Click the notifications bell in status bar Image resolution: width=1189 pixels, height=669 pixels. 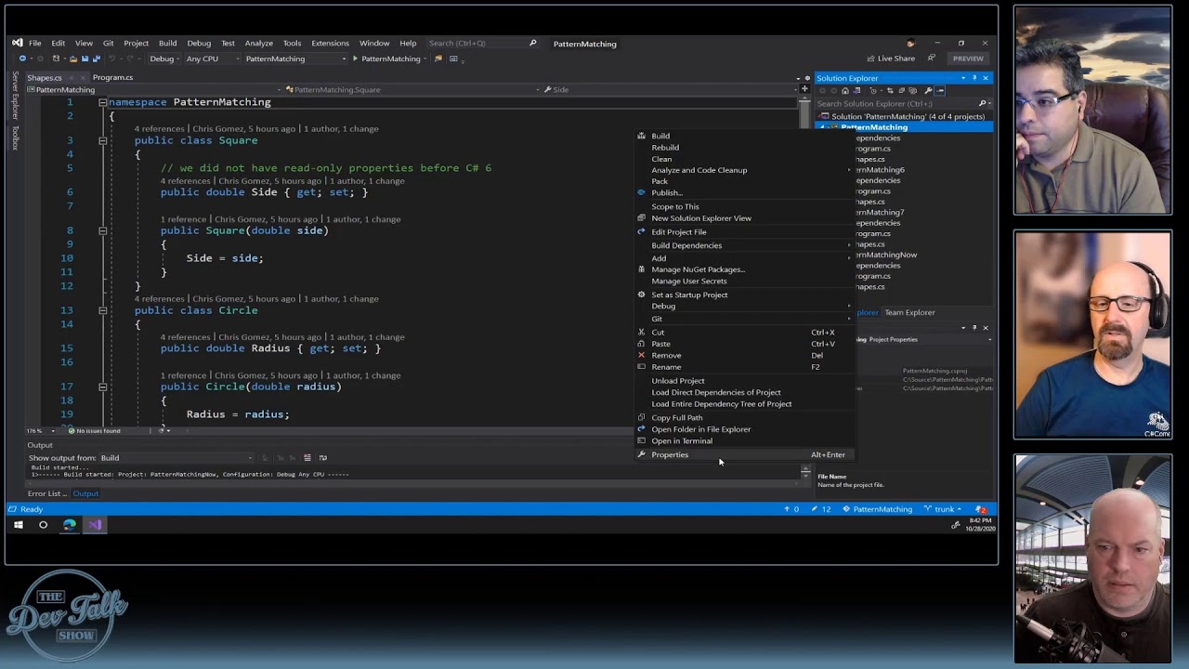pyautogui.click(x=981, y=509)
